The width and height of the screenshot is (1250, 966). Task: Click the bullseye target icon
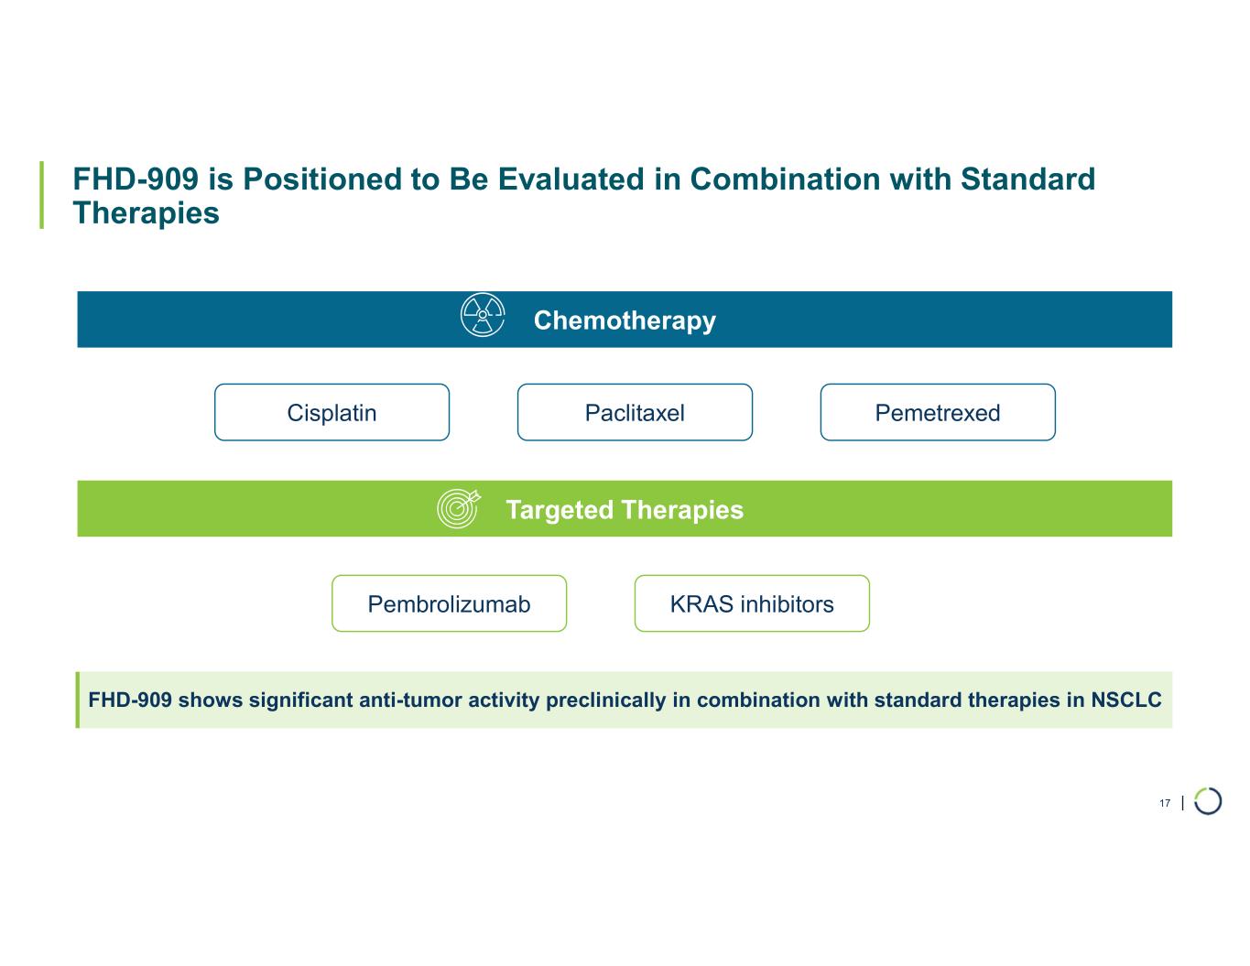[458, 508]
